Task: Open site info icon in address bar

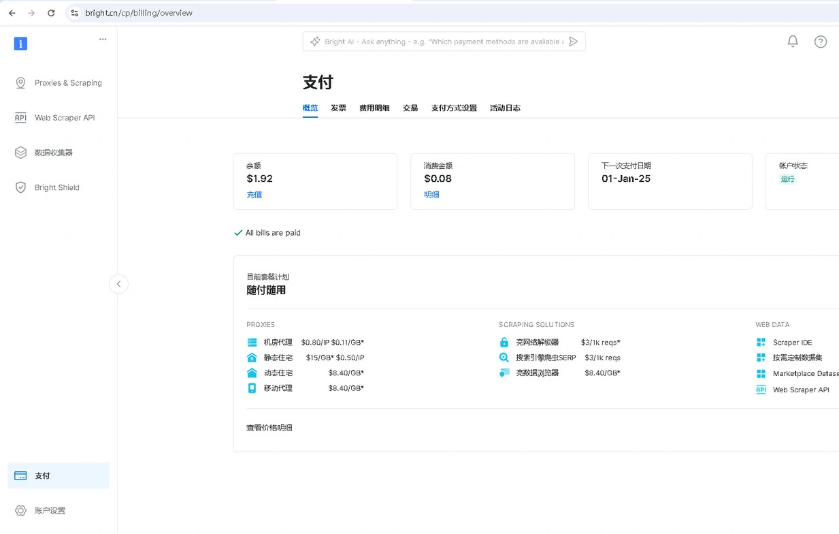Action: coord(75,13)
